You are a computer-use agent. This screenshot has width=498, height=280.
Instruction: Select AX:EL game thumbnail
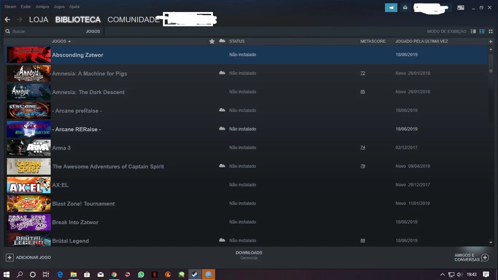coord(29,185)
